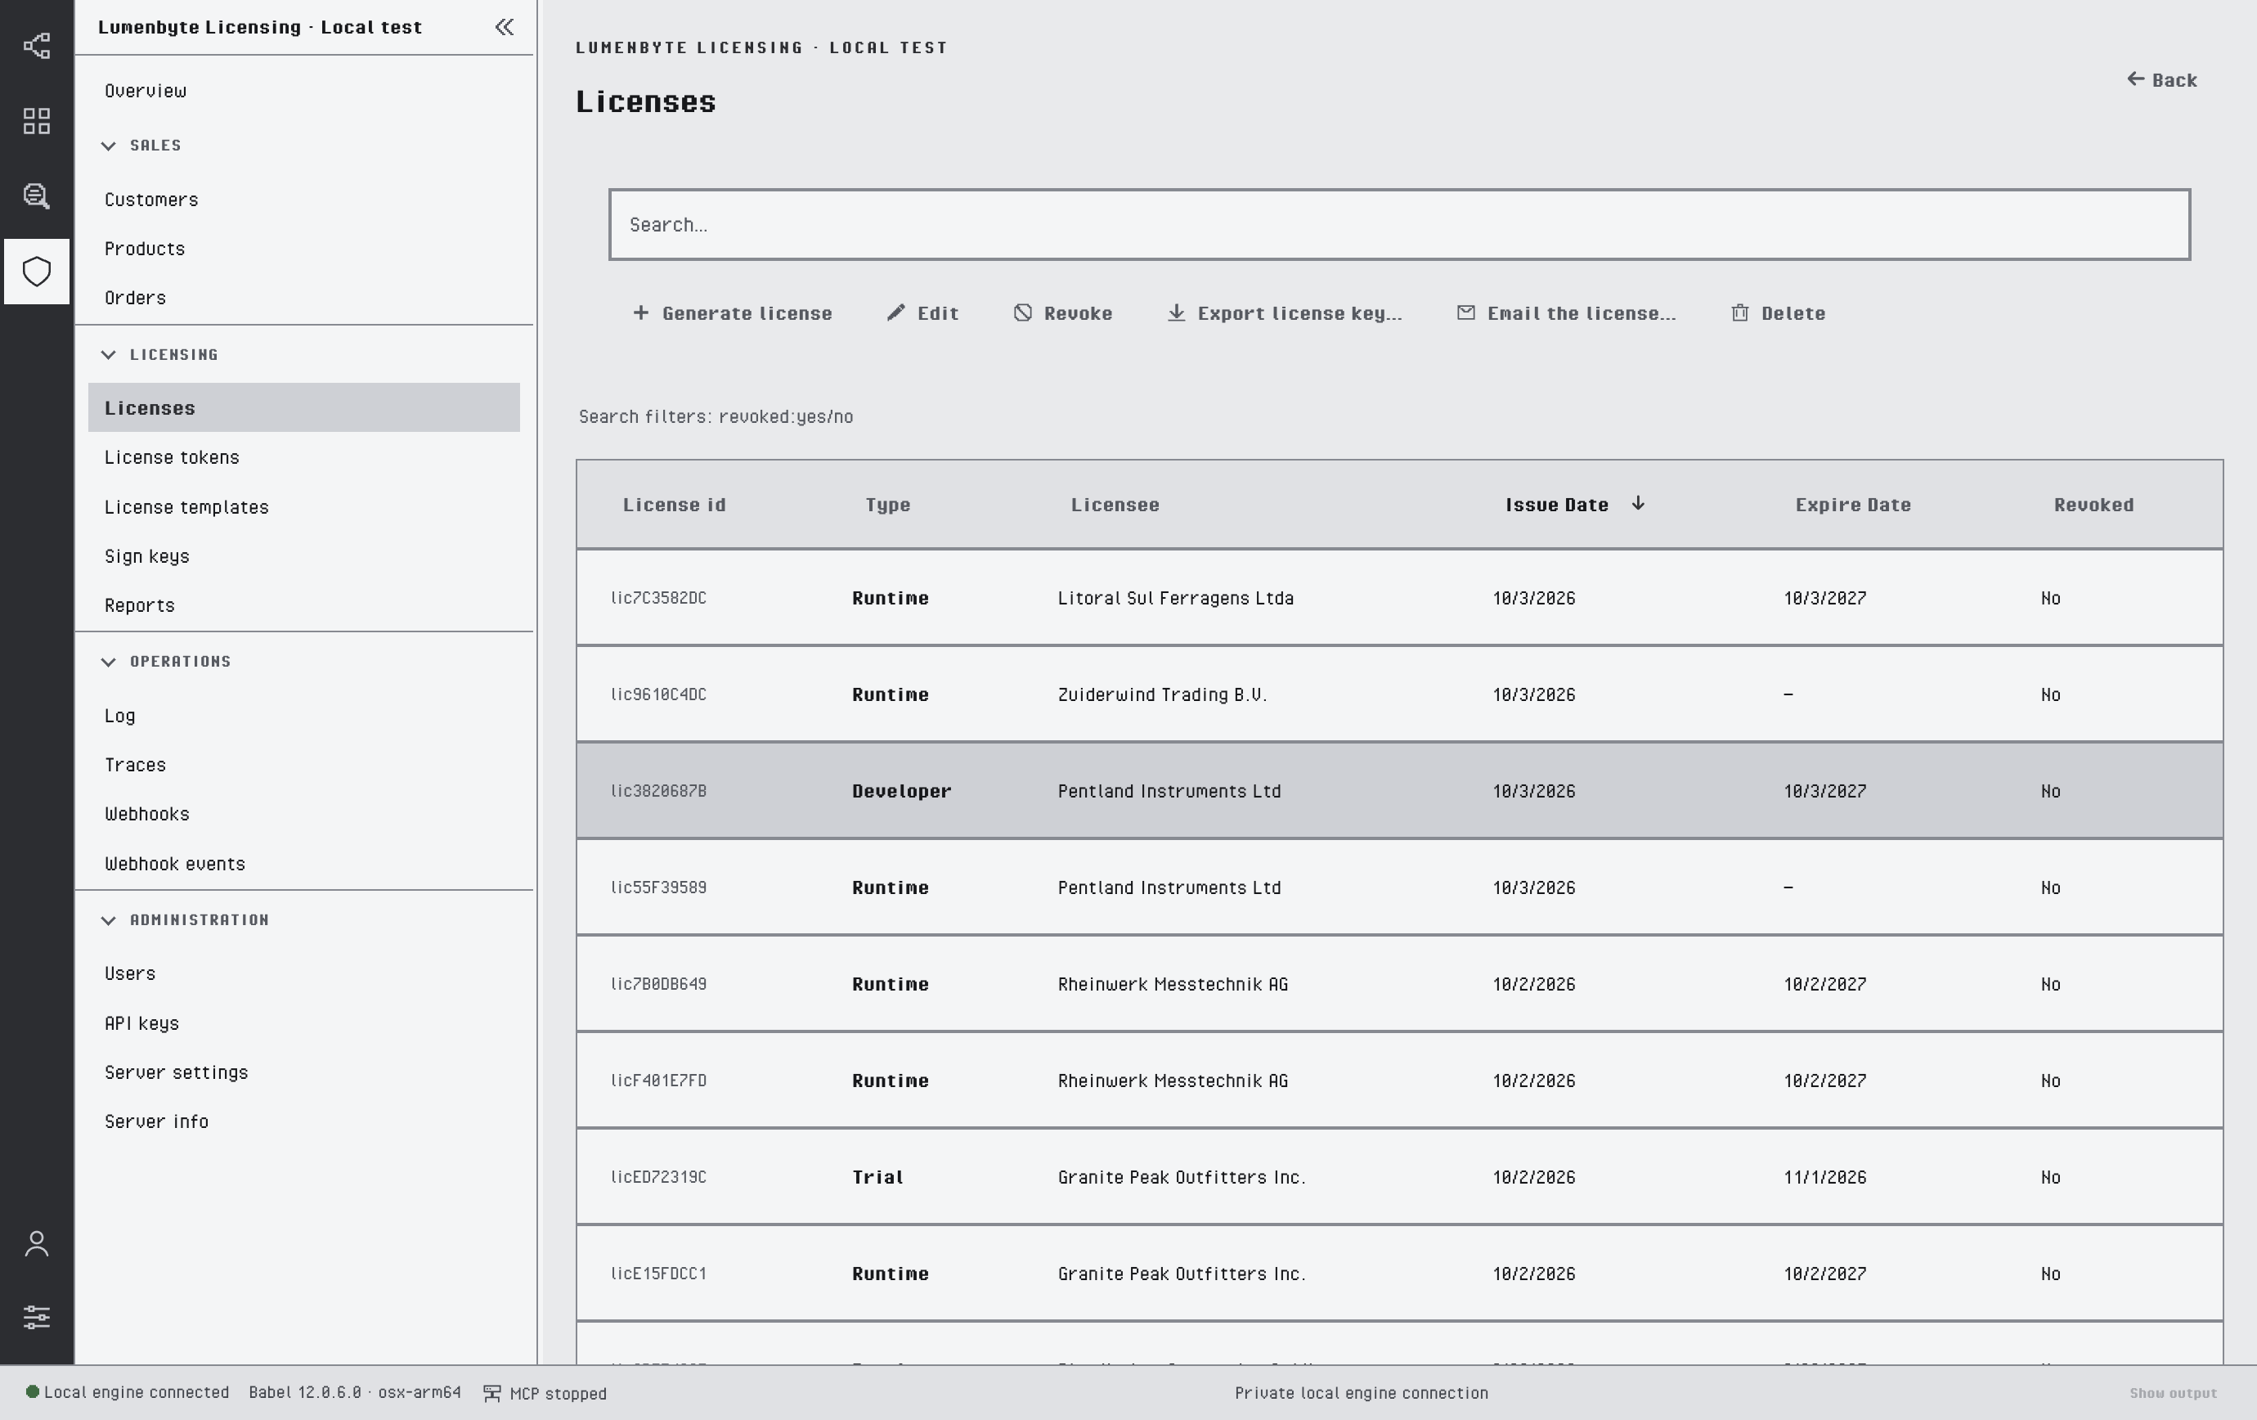Image resolution: width=2257 pixels, height=1420 pixels.
Task: Click the Licensee column header
Action: point(1115,504)
